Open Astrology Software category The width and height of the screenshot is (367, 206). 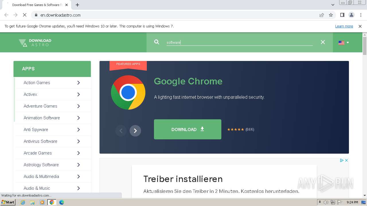coord(41,165)
